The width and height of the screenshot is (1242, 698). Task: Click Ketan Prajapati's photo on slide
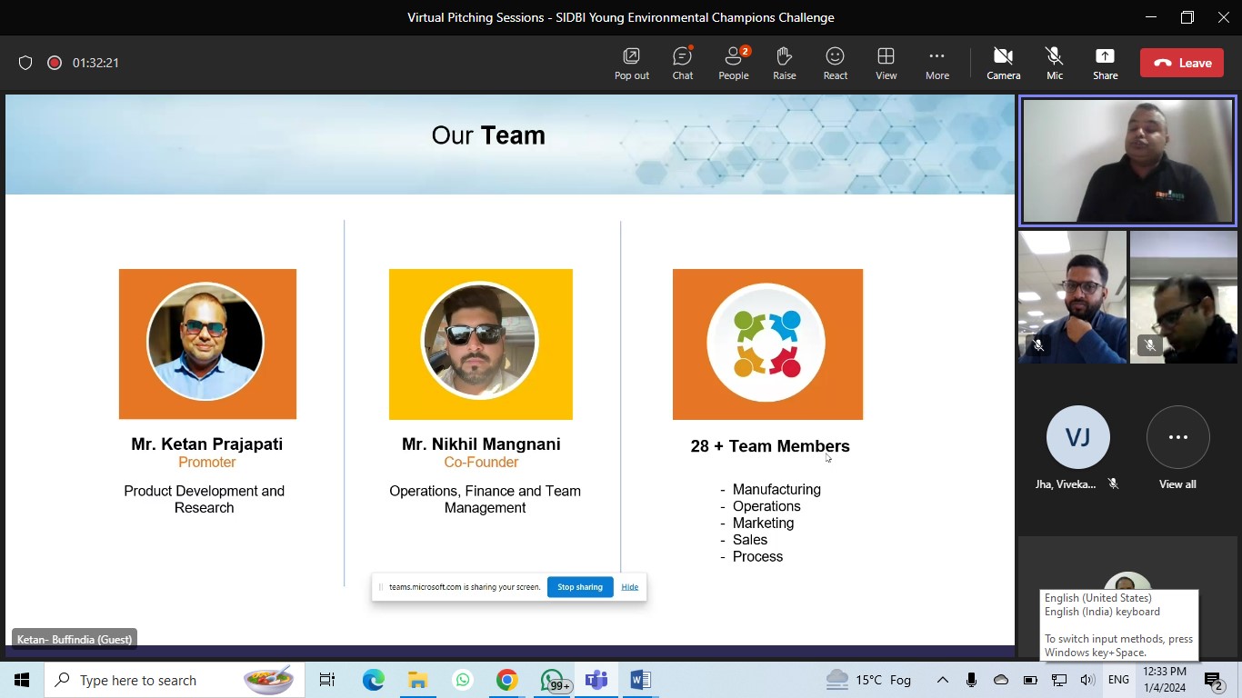coord(205,342)
